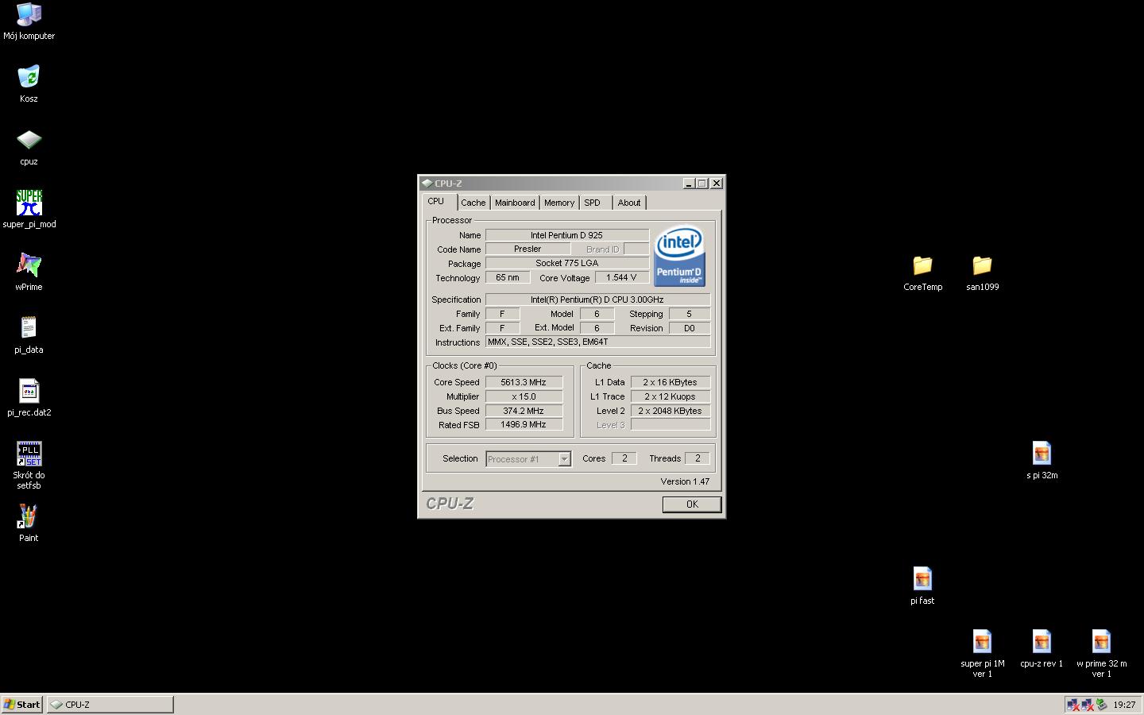Switch to the CPU tab
Viewport: 1144px width, 715px height.
pyautogui.click(x=436, y=202)
